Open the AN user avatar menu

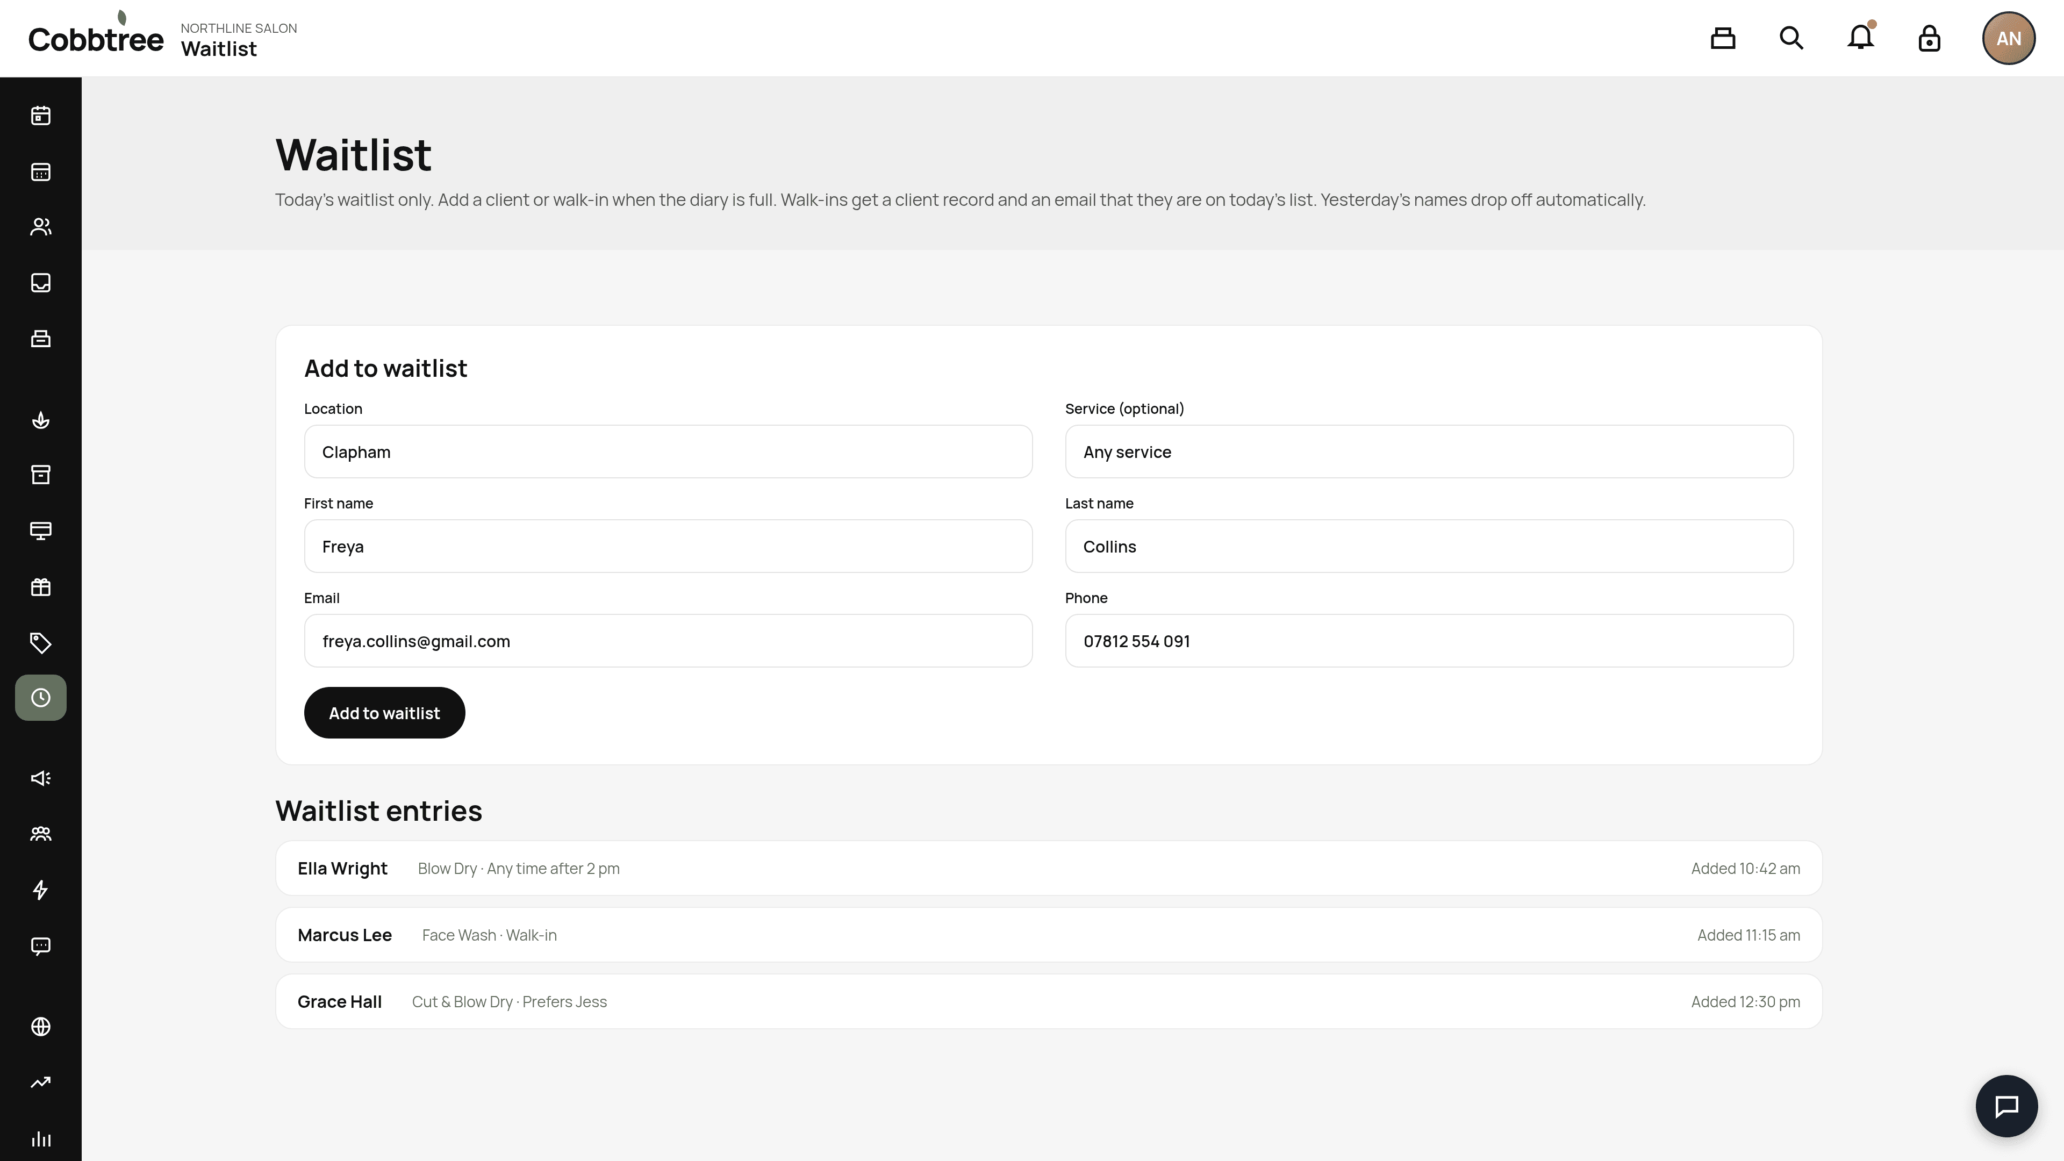2009,39
